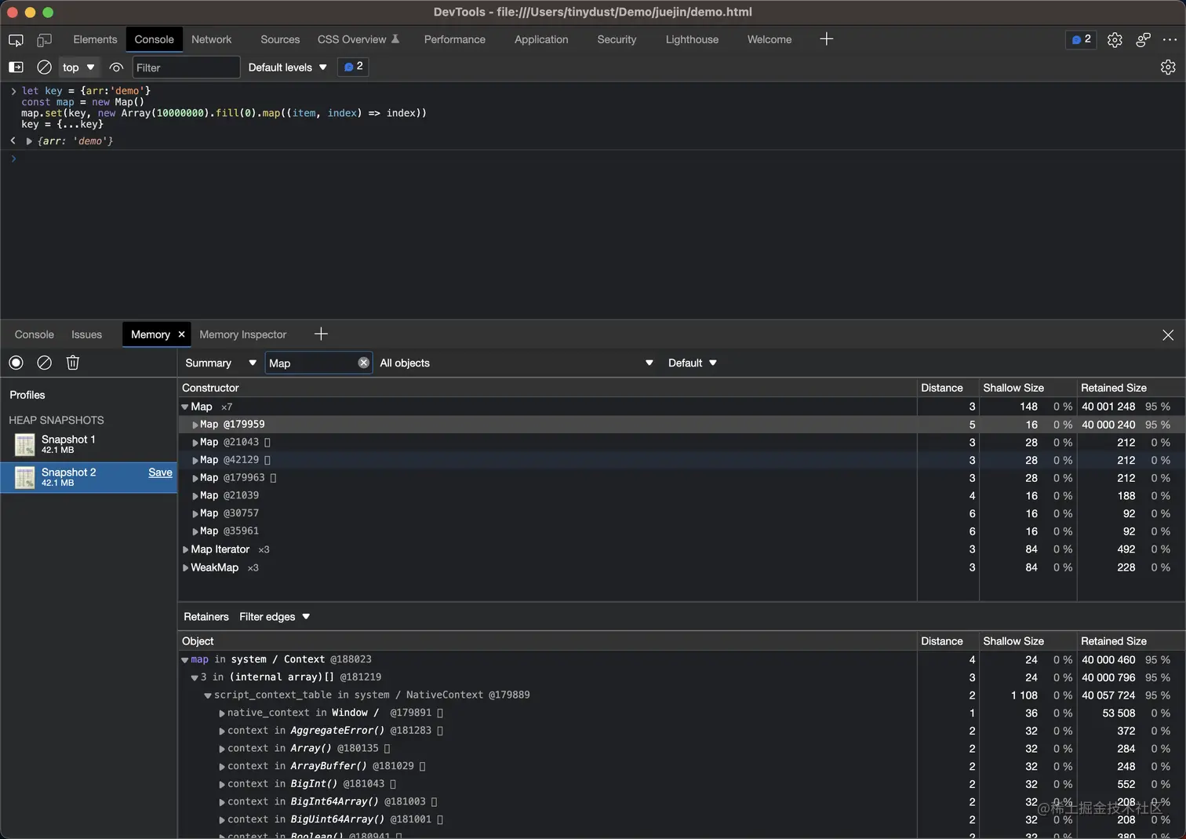
Task: Create a live expression with the eye icon
Action: point(116,67)
